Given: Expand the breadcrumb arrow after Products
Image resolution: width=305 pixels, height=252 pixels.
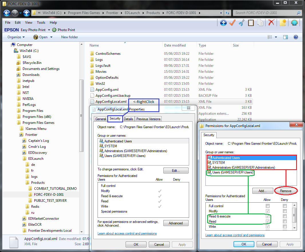Looking at the screenshot, I should pyautogui.click(x=163, y=13).
